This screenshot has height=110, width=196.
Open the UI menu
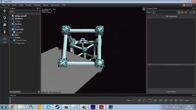pyautogui.click(x=9, y=5)
